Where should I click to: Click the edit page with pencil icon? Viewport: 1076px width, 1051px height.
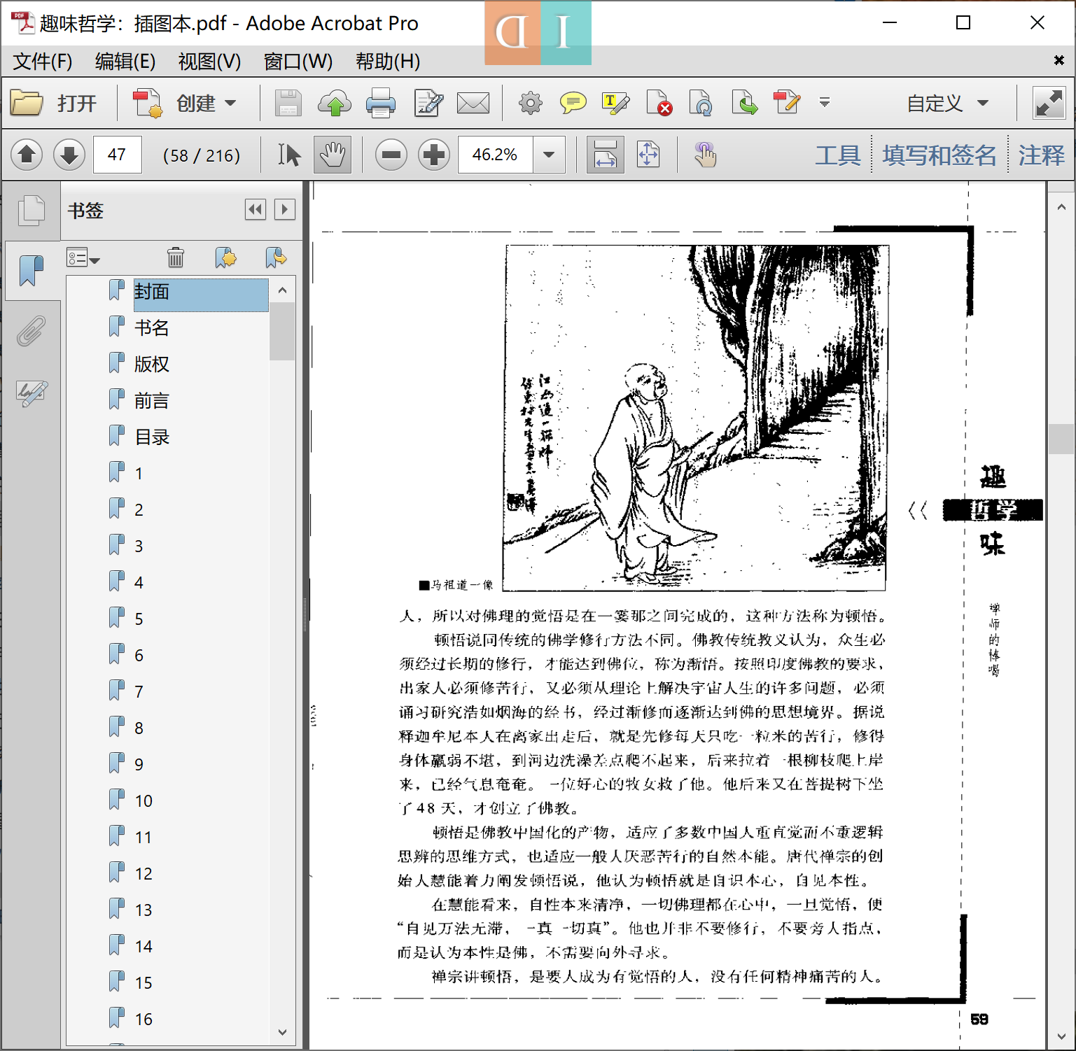click(428, 104)
